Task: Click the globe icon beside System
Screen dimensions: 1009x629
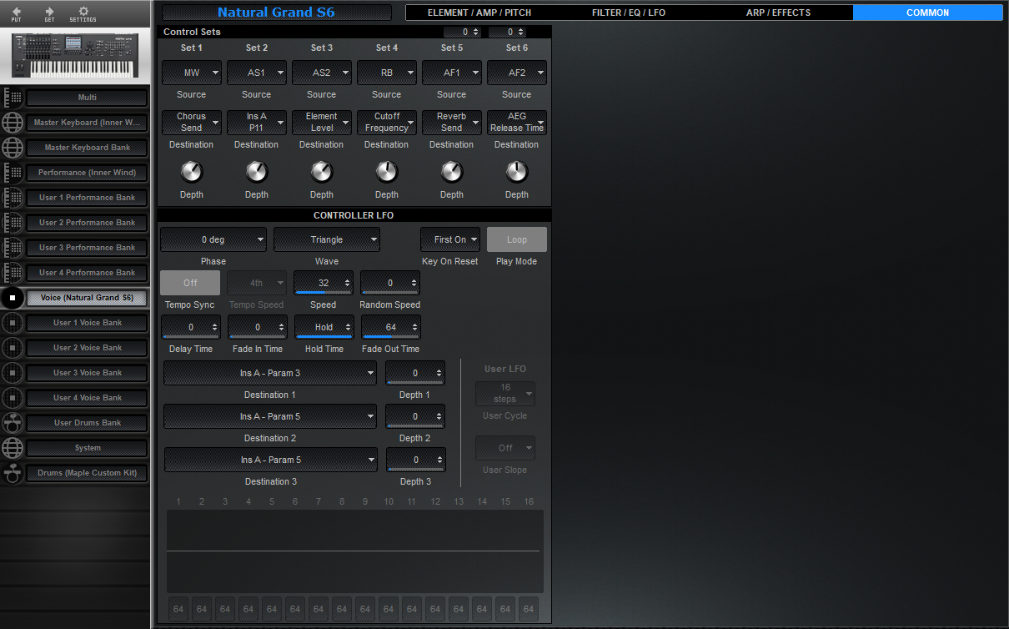Action: (13, 447)
